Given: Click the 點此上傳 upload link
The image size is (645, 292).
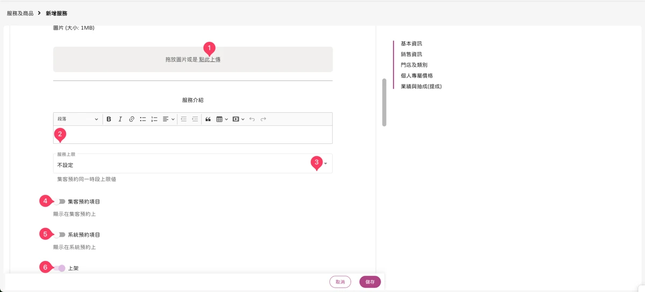Looking at the screenshot, I should 210,60.
